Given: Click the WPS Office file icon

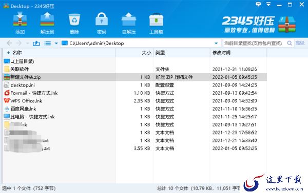Looking at the screenshot, I should pyautogui.click(x=7, y=101).
